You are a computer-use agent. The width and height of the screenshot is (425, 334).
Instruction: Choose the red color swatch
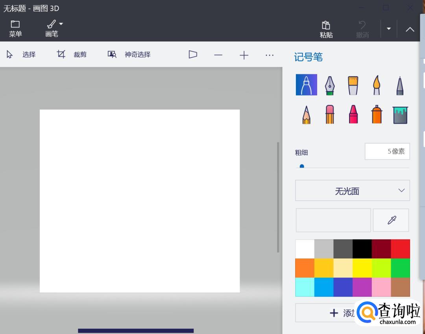[x=400, y=249]
